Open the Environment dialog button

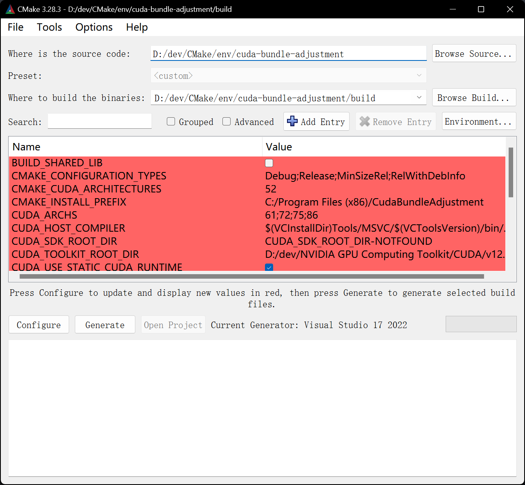[479, 121]
